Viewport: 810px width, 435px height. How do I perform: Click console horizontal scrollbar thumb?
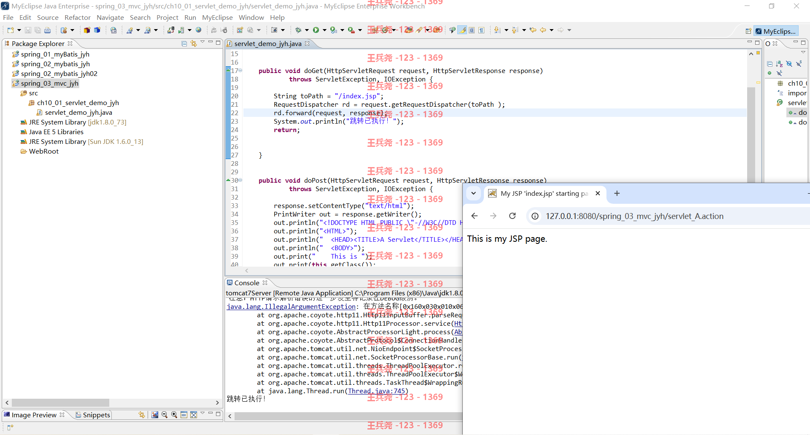click(348, 416)
